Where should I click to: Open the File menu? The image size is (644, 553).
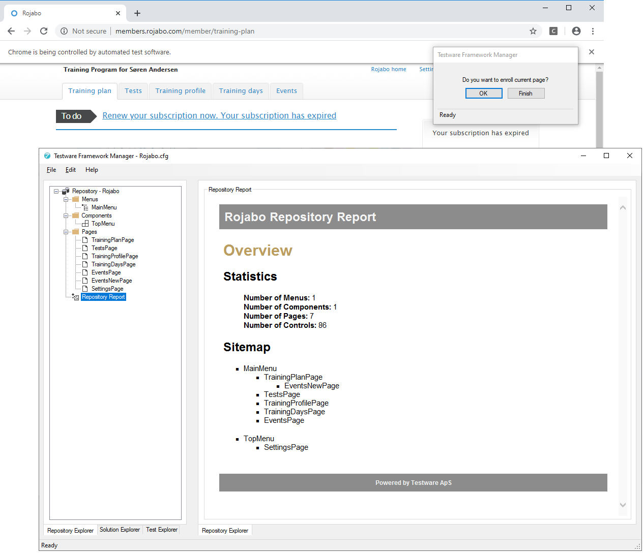click(x=51, y=170)
